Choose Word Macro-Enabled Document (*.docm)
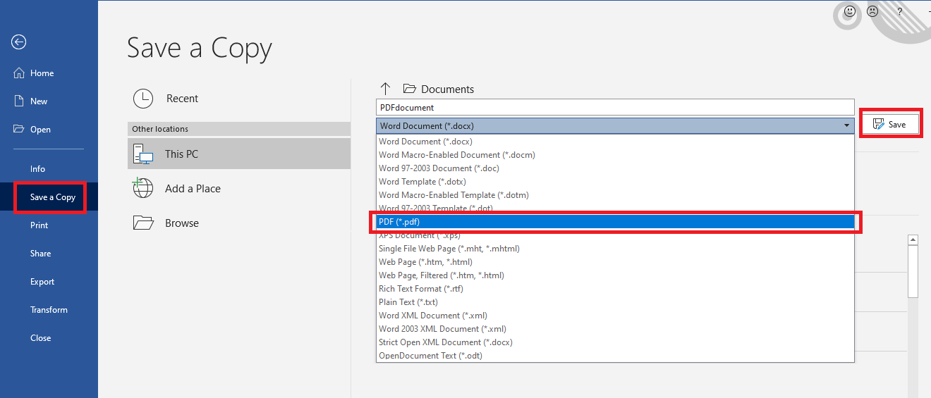 615,155
